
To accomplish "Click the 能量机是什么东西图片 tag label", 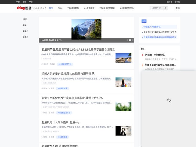I will coord(51,131).
